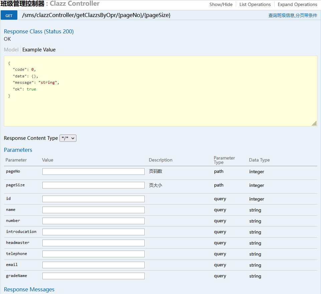Click the GET method badge

point(9,16)
